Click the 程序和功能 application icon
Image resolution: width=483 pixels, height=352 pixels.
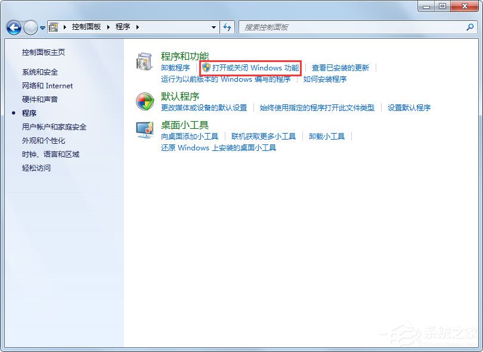click(x=144, y=61)
